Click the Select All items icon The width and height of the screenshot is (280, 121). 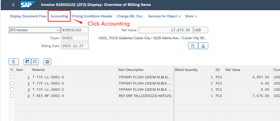pos(27,62)
